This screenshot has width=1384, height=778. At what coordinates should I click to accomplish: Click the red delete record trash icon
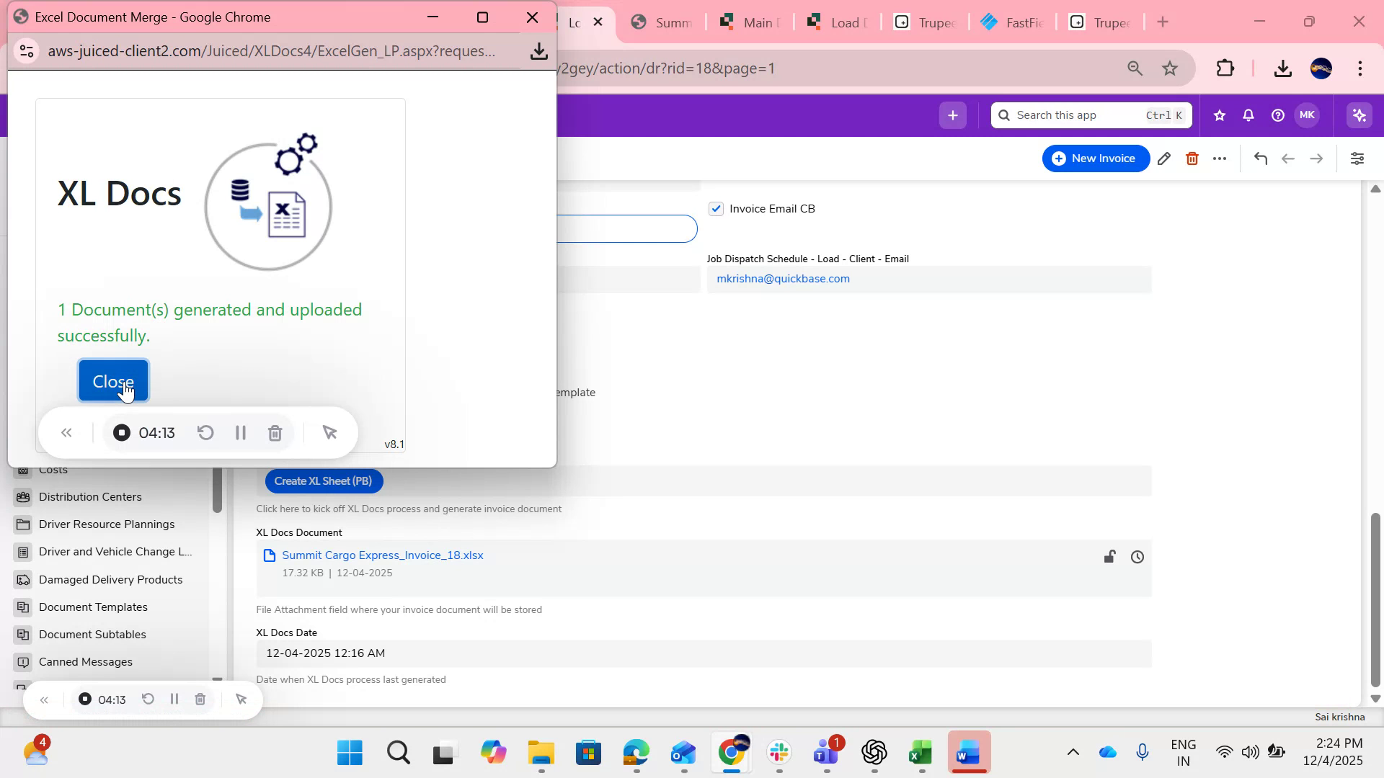[x=1192, y=158]
